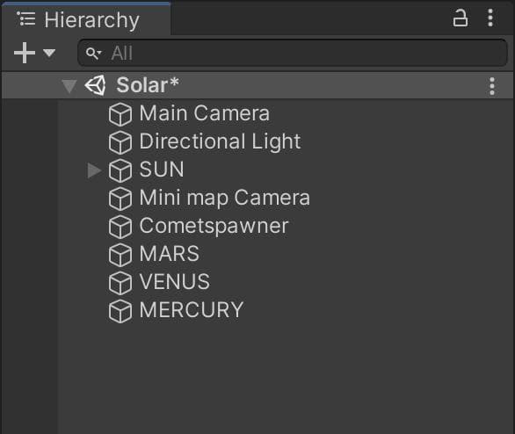Collapse the Solar scene foldout
The image size is (515, 434).
point(69,86)
